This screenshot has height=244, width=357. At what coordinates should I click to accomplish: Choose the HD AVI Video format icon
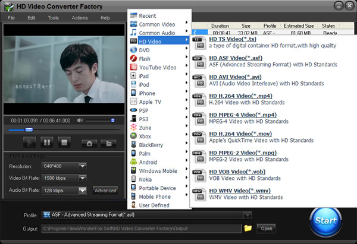199,80
